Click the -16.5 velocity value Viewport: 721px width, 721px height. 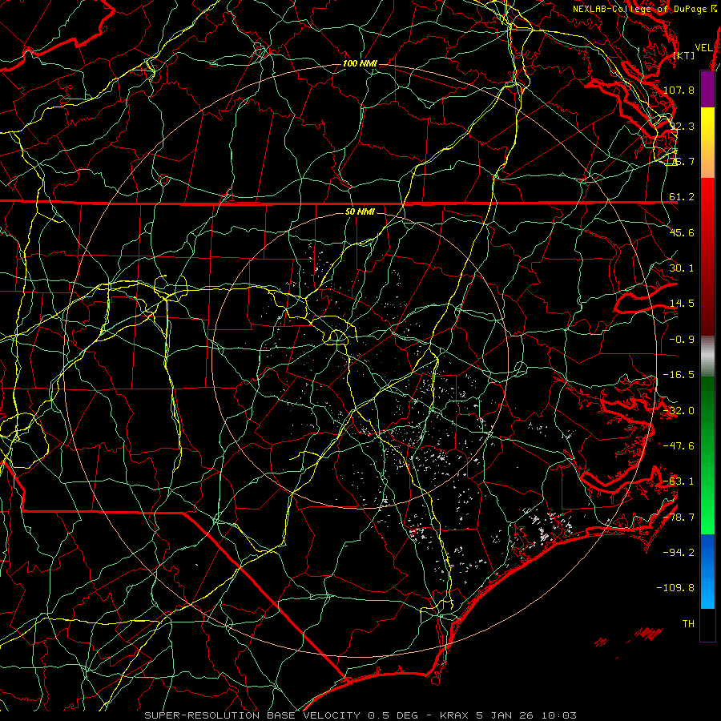(x=679, y=375)
